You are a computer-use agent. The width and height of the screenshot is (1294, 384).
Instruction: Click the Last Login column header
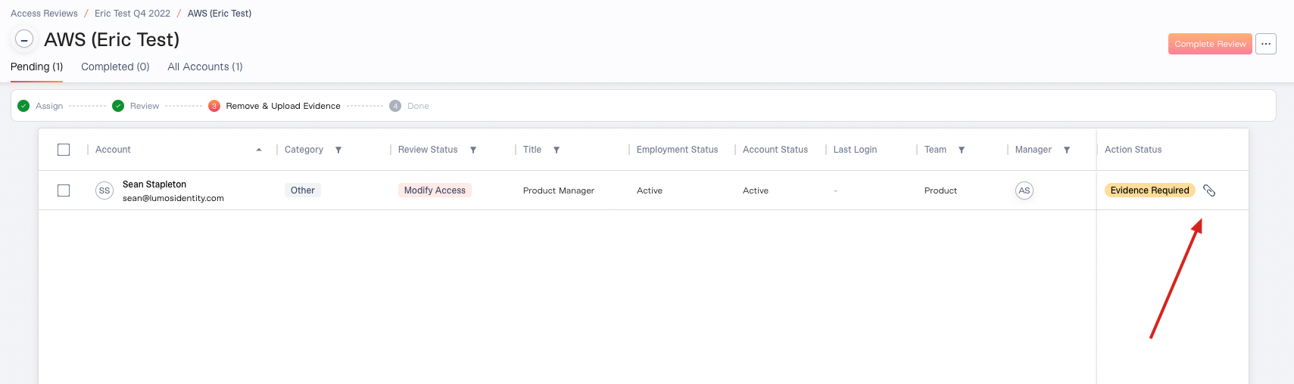(855, 150)
